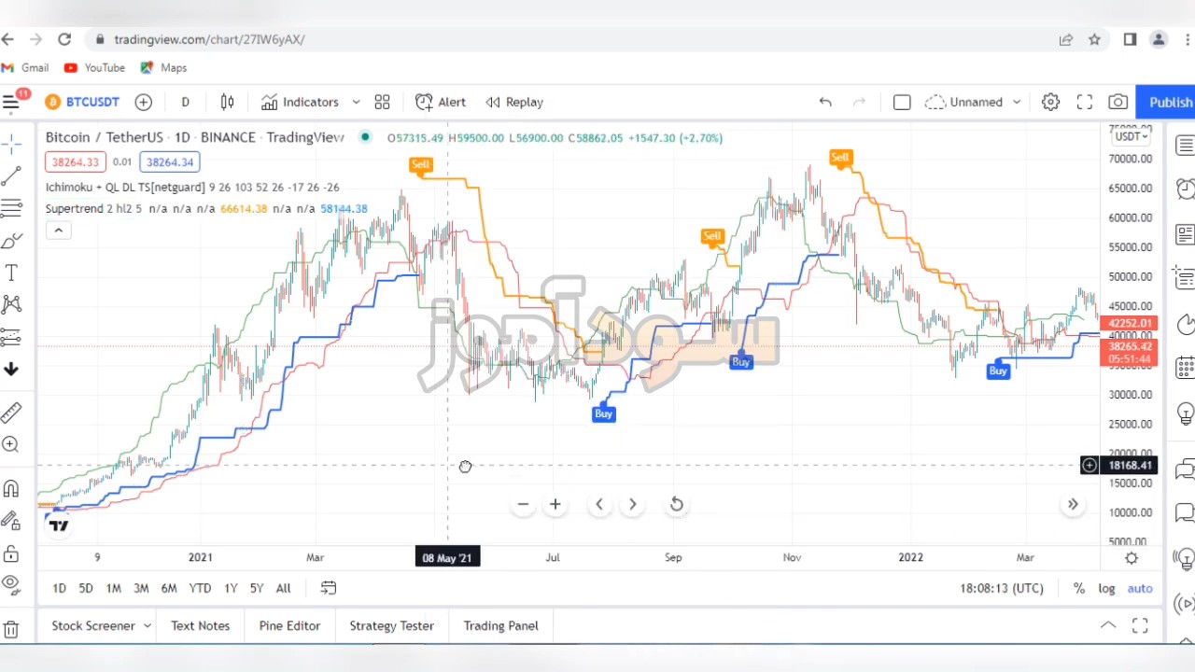Zoom in the chart with plus
The height and width of the screenshot is (672, 1195).
[555, 504]
